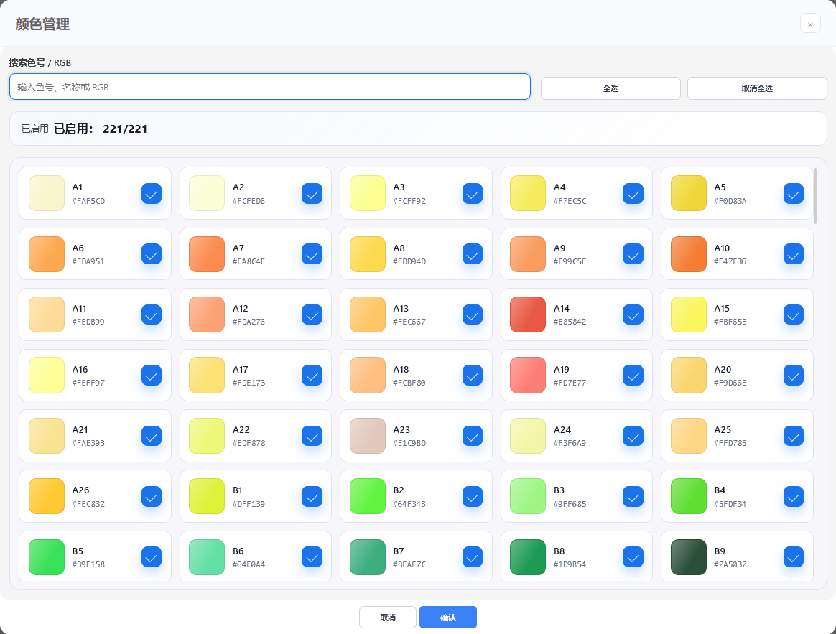Click the B8 dark green swatch
Image resolution: width=836 pixels, height=634 pixels.
pyautogui.click(x=528, y=557)
